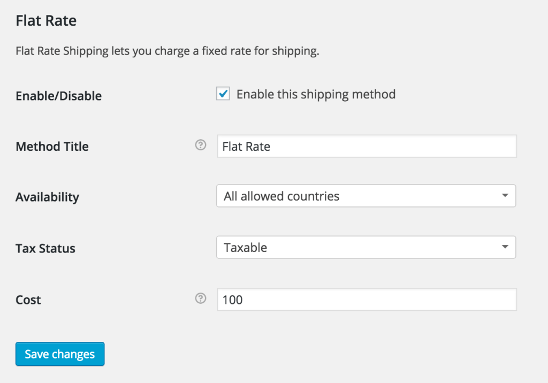
Task: Click the Tax Status dropdown arrow
Action: [x=505, y=247]
